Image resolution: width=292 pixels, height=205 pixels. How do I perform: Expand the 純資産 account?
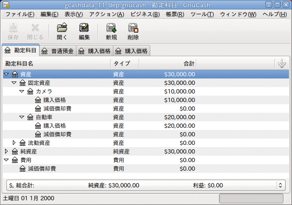click(6, 151)
